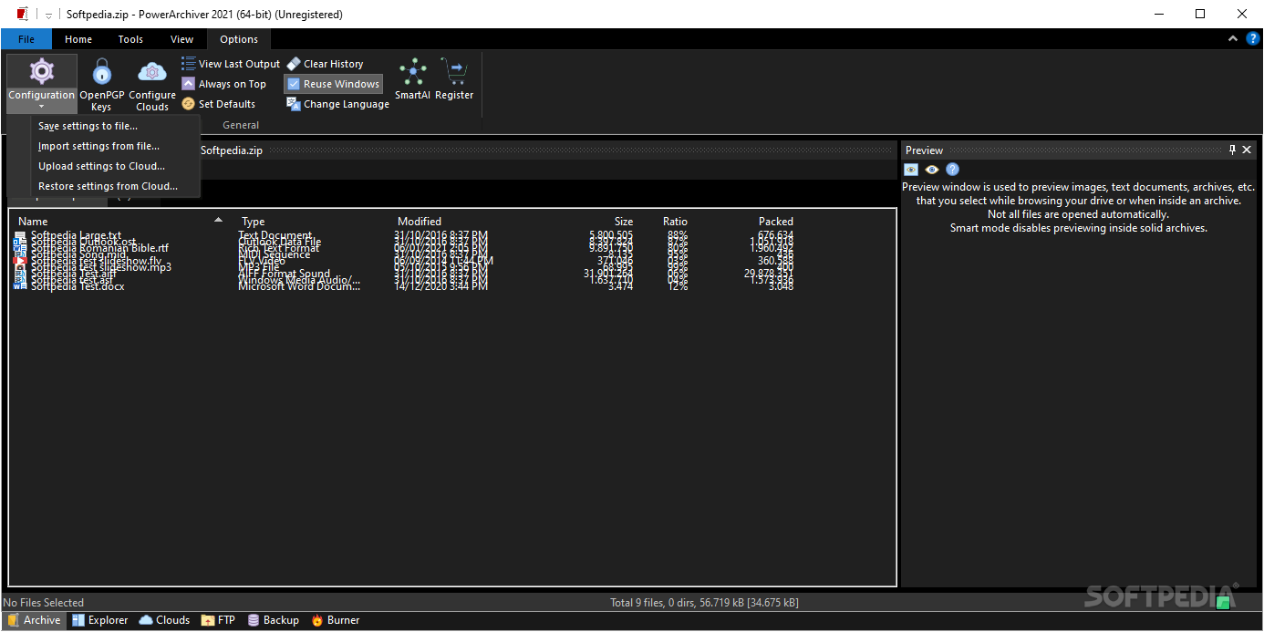The height and width of the screenshot is (632, 1264).
Task: Click the Set Defaults option
Action: pos(219,104)
